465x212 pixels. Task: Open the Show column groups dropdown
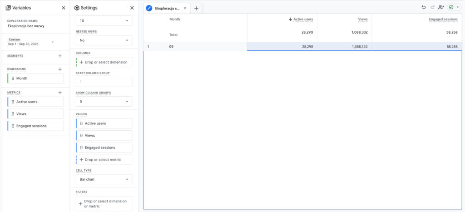click(x=104, y=101)
